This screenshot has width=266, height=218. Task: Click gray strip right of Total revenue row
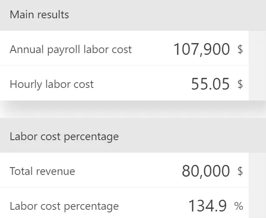257,170
